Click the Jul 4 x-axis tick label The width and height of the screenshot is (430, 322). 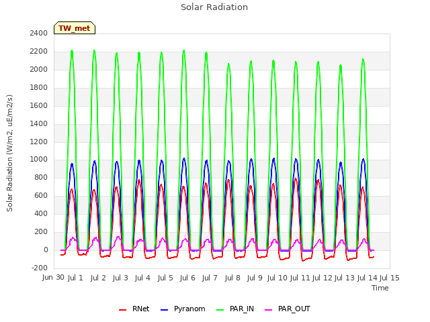point(142,278)
